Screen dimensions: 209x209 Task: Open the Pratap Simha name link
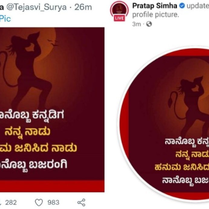point(155,6)
